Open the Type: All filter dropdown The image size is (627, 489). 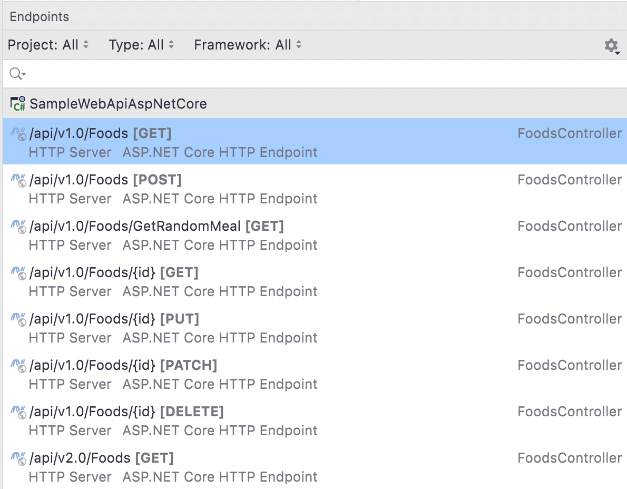coord(141,45)
